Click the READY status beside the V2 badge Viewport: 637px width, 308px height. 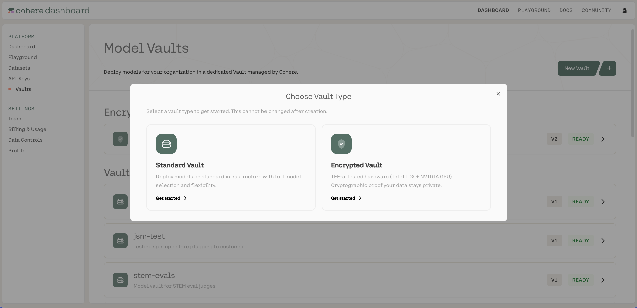coord(580,139)
